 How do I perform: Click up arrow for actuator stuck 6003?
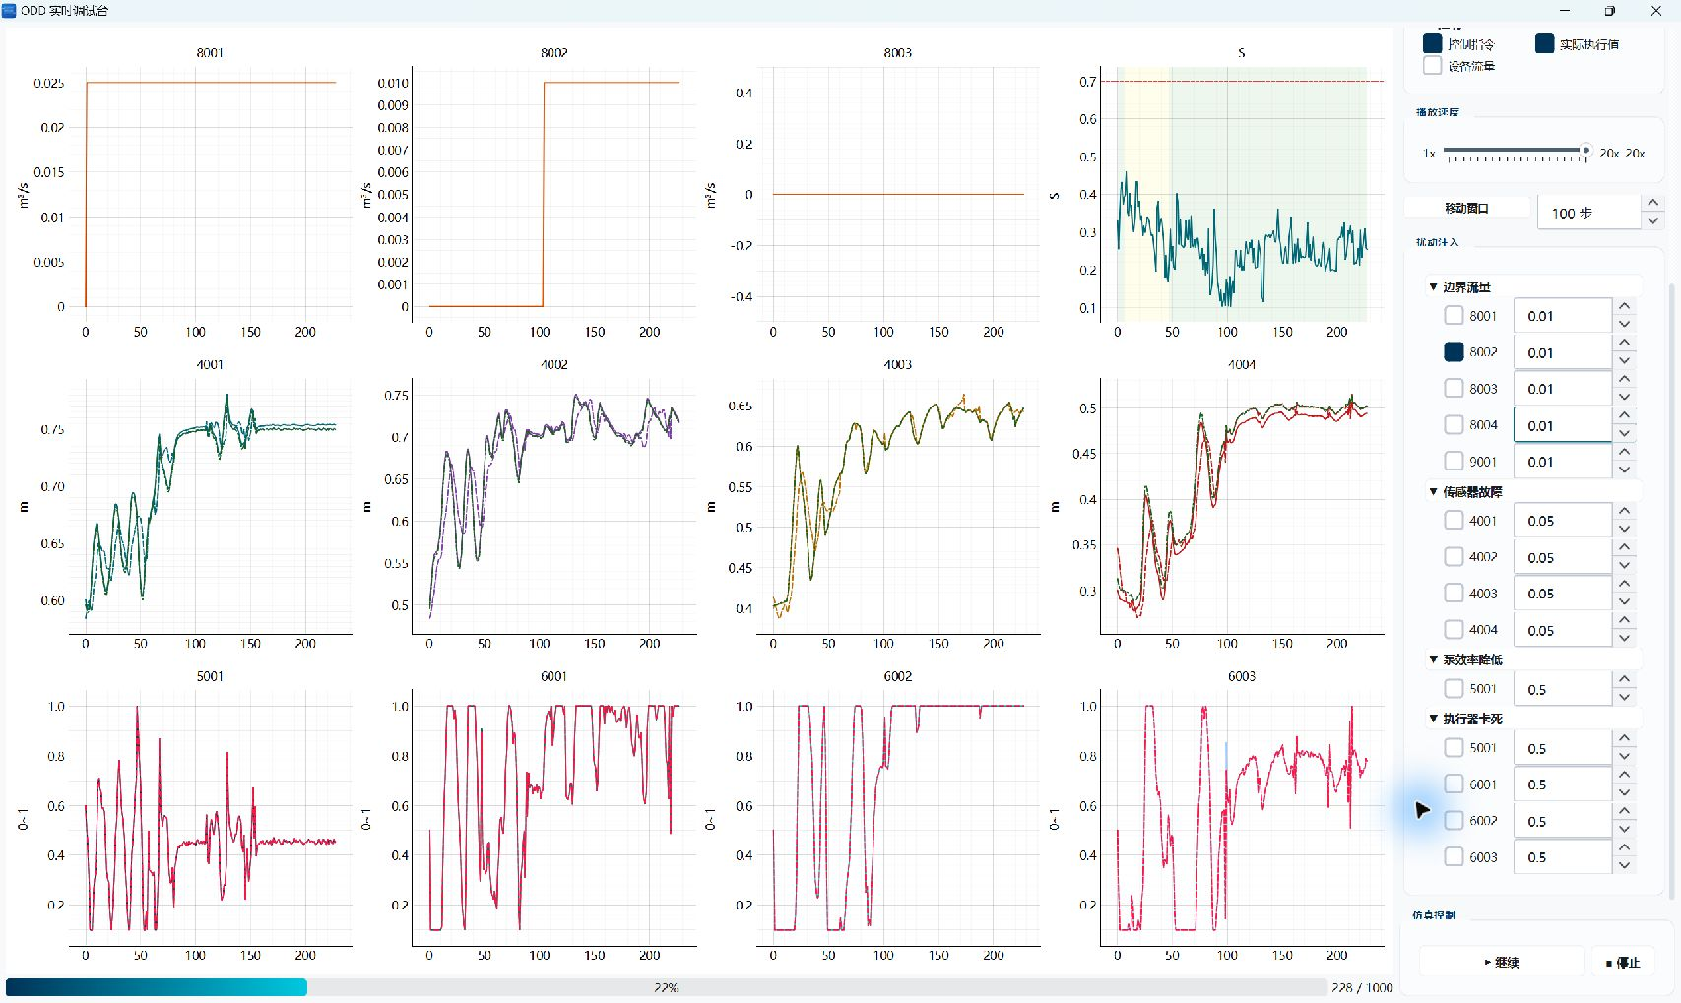pyautogui.click(x=1625, y=847)
